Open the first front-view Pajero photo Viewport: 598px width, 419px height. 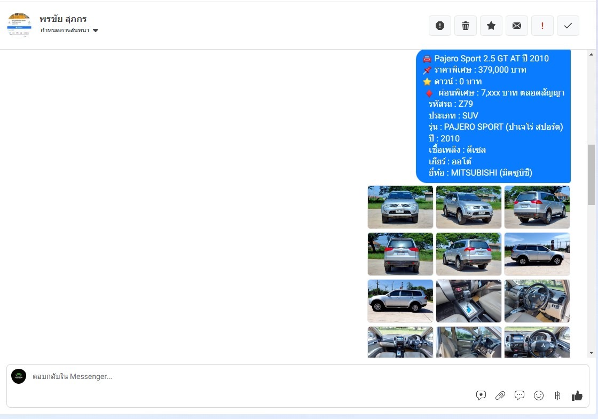(x=400, y=207)
